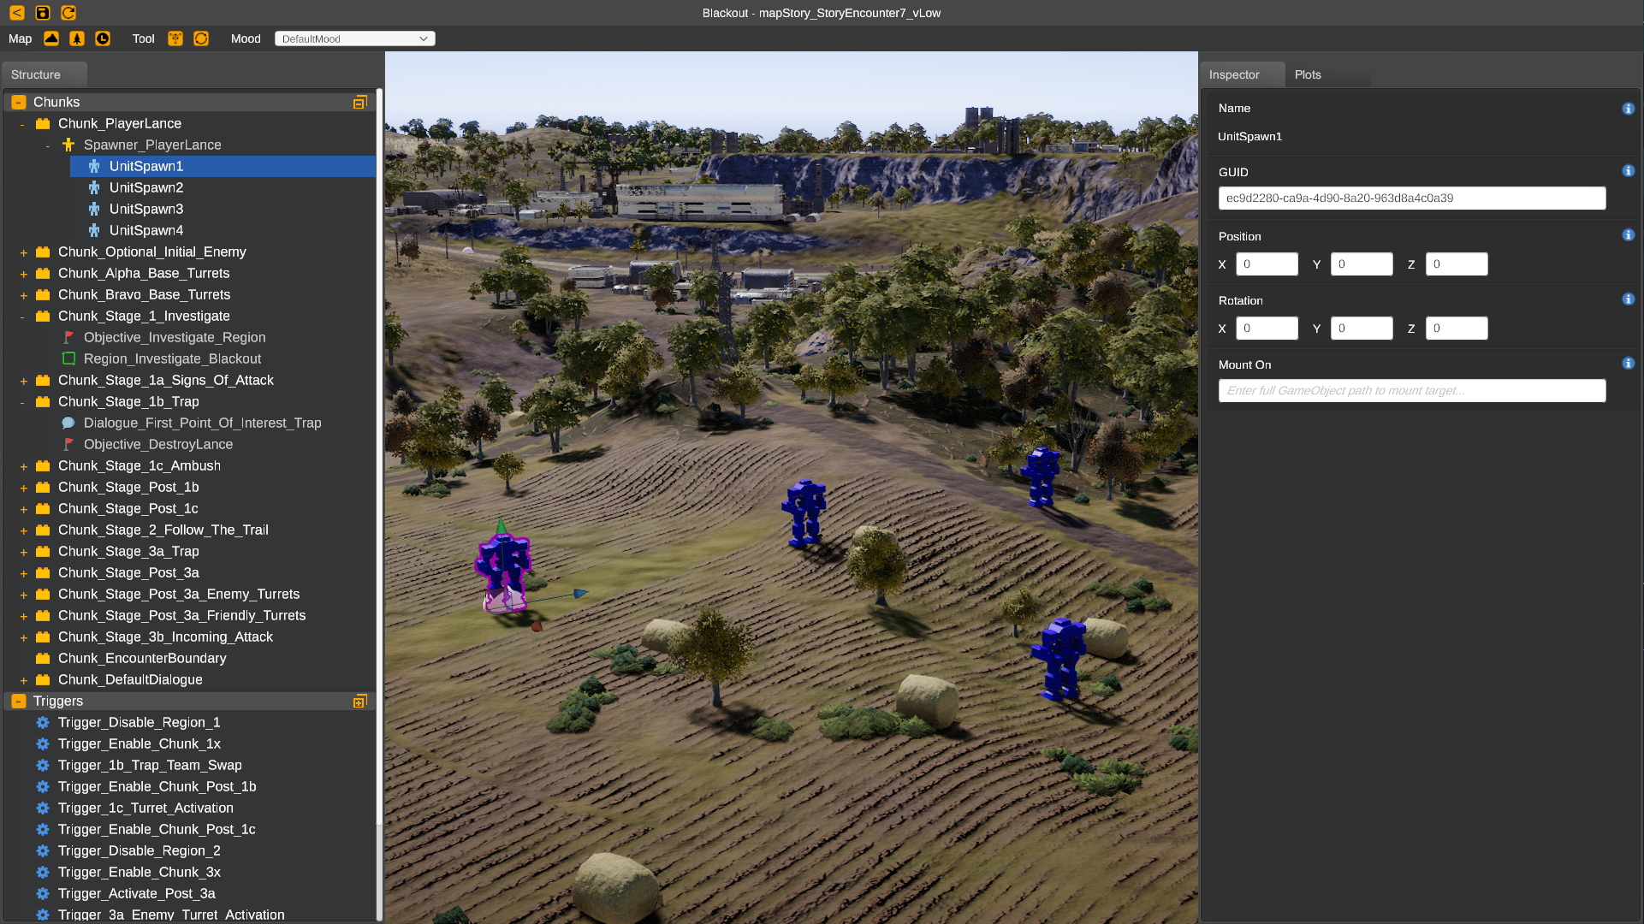The height and width of the screenshot is (924, 1644).
Task: Click the GUID input field
Action: coord(1411,198)
